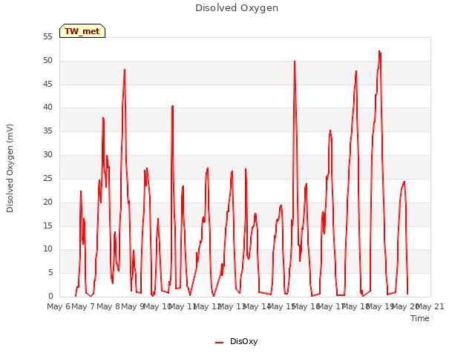
Task: Click the red DisOxy legend line swatch
Action: pyautogui.click(x=220, y=343)
